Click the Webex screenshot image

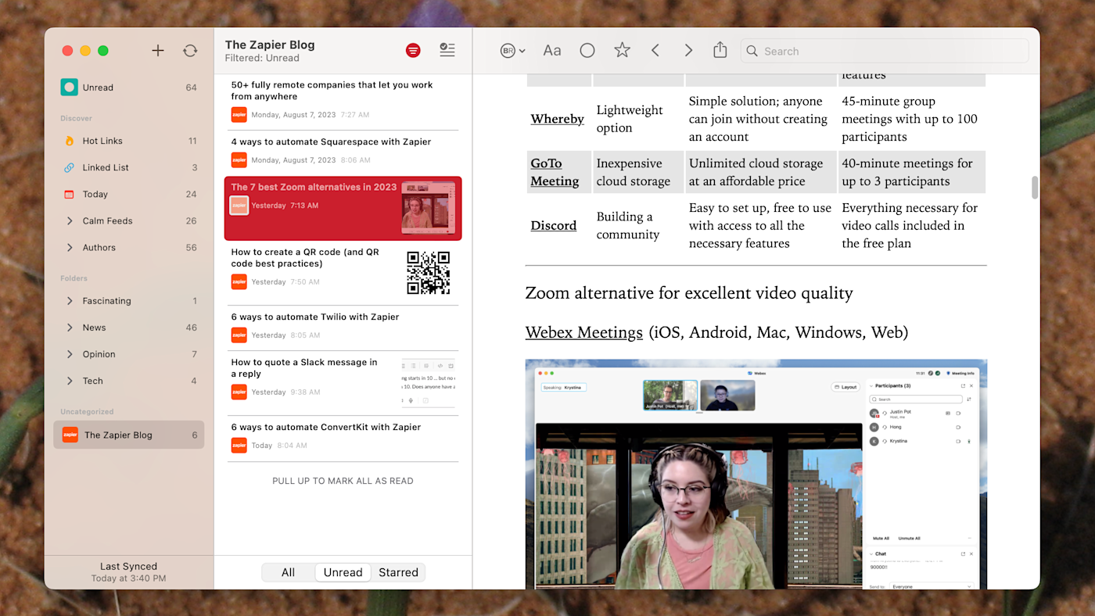pyautogui.click(x=756, y=474)
